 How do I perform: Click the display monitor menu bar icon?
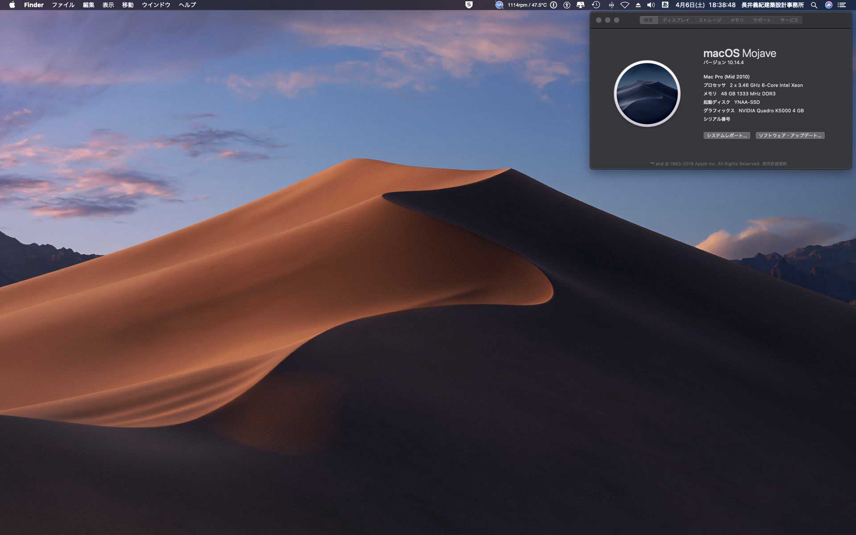pos(580,5)
